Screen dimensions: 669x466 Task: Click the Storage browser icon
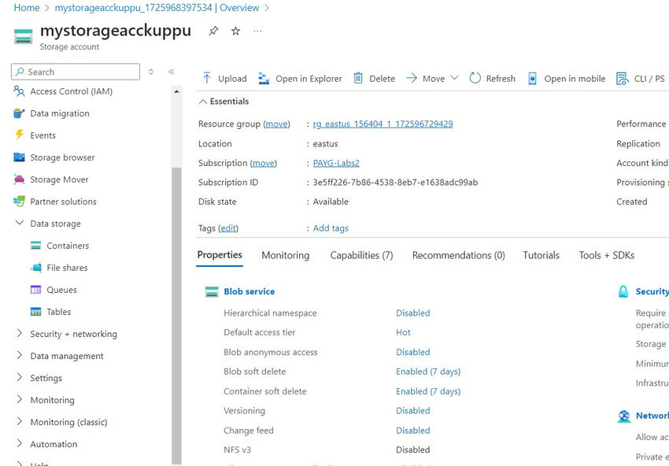[19, 157]
